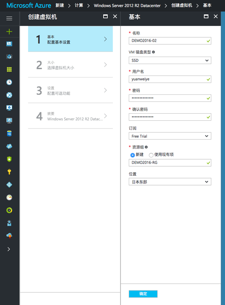Screen dimensions: 225x305
Task: Open All resources green grid icon
Action: pyautogui.click(x=9, y=70)
